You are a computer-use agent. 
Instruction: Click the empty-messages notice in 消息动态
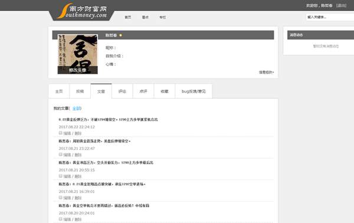pos(326,46)
